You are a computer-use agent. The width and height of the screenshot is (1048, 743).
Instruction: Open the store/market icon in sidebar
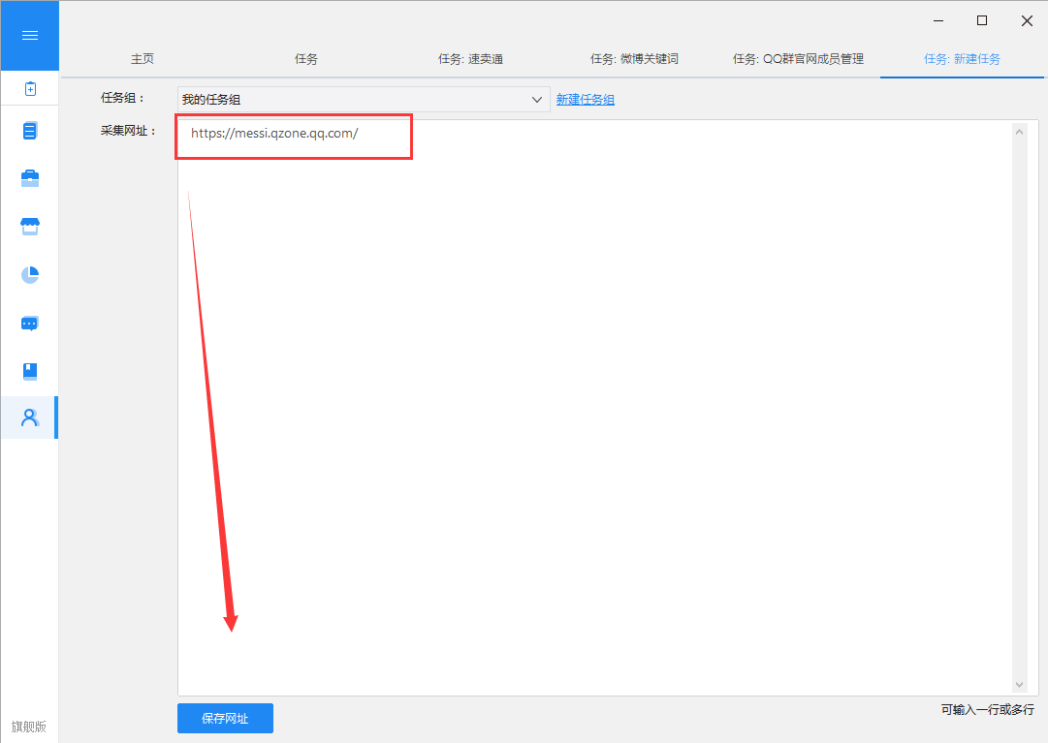coord(29,227)
